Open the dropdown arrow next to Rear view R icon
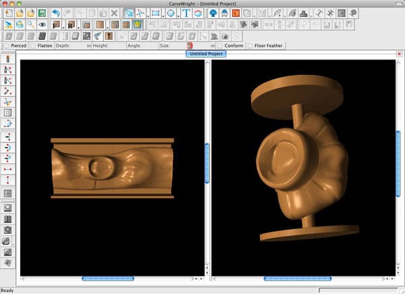 tap(78, 28)
